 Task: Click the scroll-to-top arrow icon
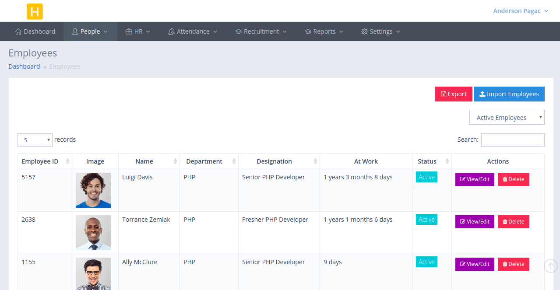pyautogui.click(x=551, y=266)
